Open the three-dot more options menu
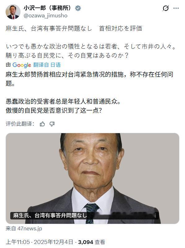The image size is (185, 248). (176, 8)
